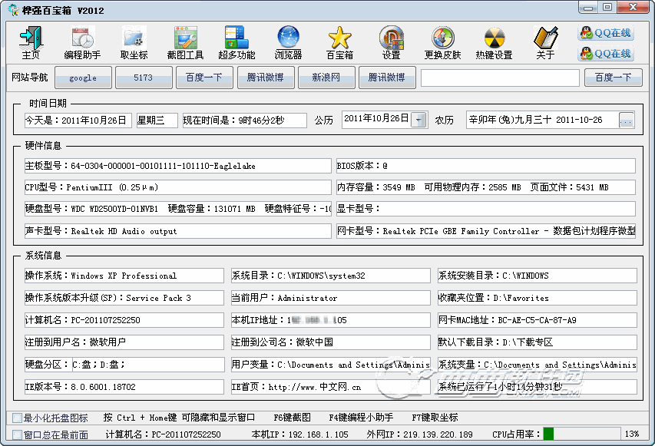Click the Service Pack 3 field
655x446 pixels.
pos(124,298)
